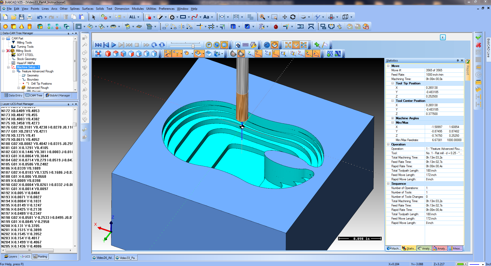Collapse the Sequence statistics section
Screen dimensions: 491x266
388,184
